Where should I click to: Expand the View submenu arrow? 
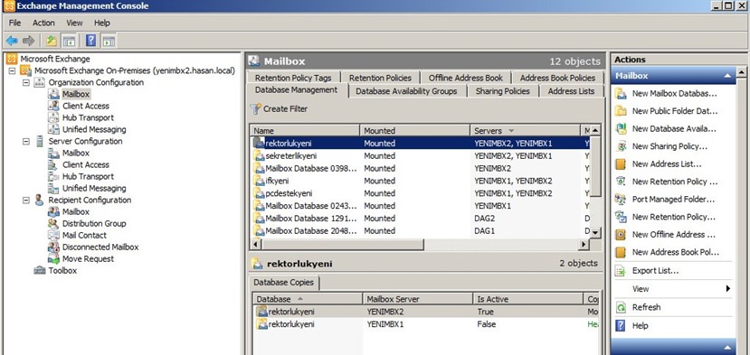[x=727, y=288]
